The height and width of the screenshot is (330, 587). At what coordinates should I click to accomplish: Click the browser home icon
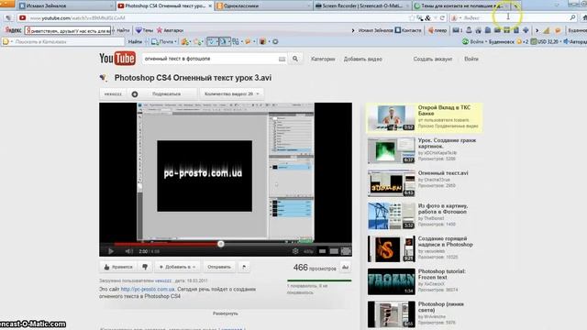(584, 18)
